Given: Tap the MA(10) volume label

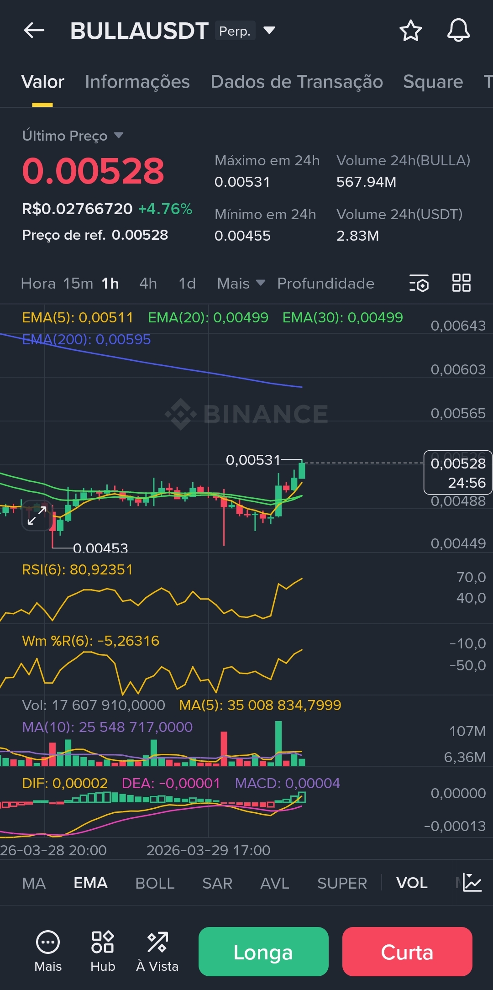Looking at the screenshot, I should coord(107,727).
